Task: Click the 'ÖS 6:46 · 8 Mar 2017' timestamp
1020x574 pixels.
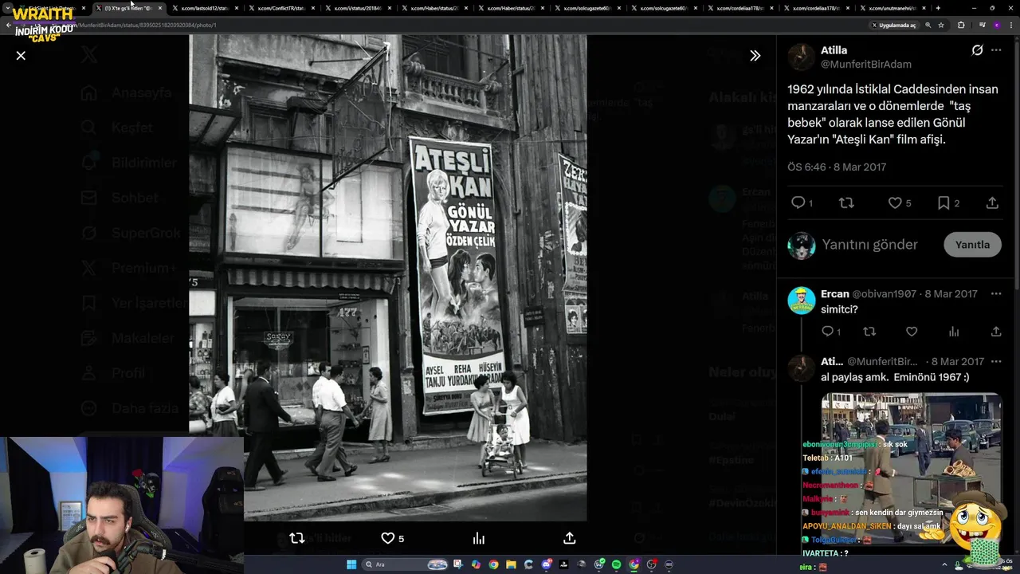Action: [x=837, y=167]
